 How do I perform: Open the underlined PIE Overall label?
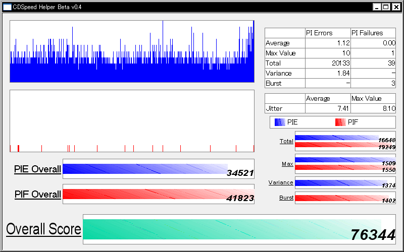pyautogui.click(x=37, y=169)
